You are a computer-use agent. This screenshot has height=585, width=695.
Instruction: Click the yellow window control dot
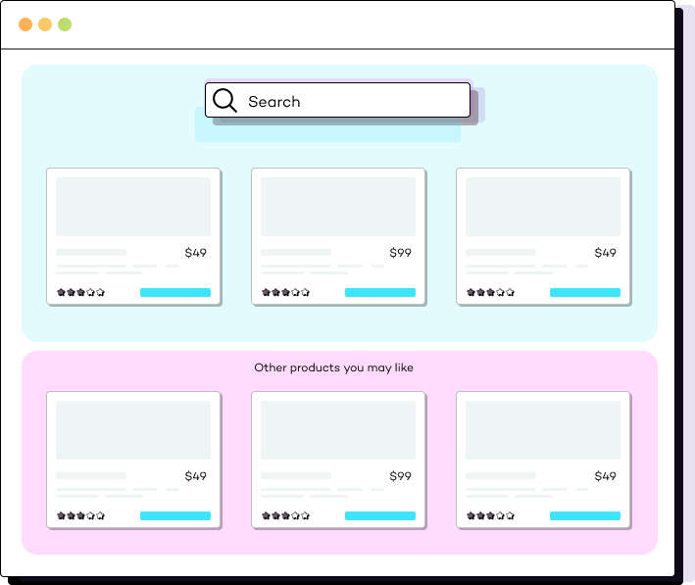[x=45, y=24]
